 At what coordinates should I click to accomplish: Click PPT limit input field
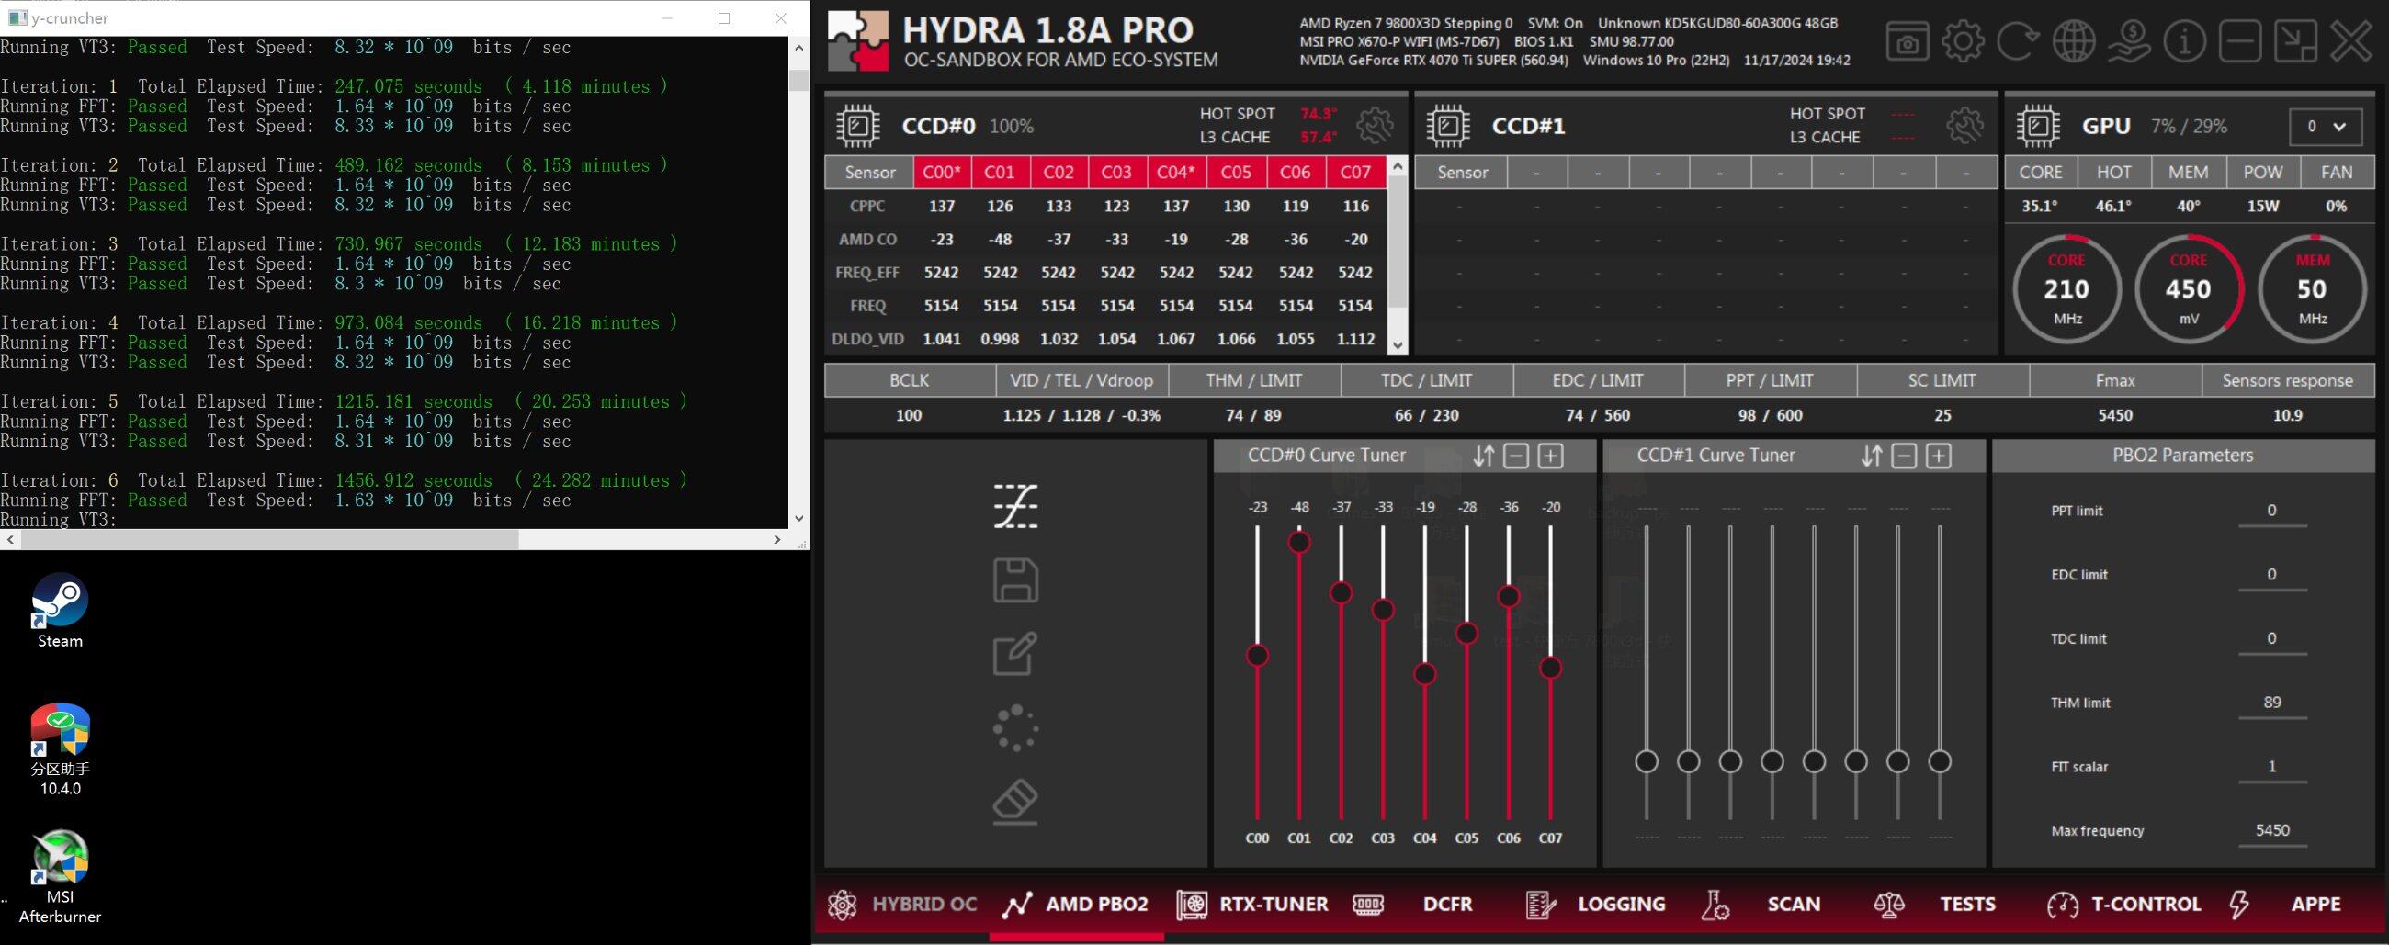point(2272,512)
